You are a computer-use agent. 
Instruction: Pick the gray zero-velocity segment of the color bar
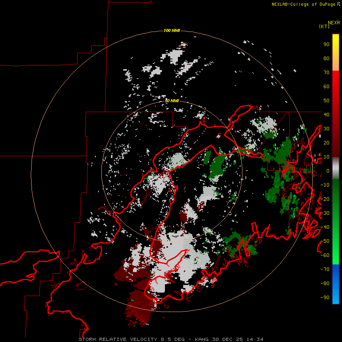tap(336, 168)
